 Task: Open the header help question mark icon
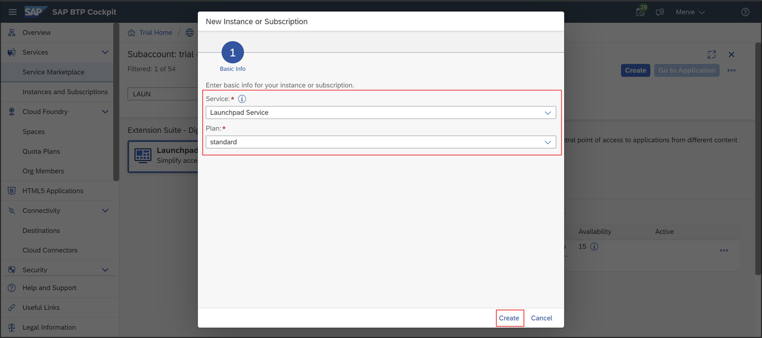tap(745, 12)
